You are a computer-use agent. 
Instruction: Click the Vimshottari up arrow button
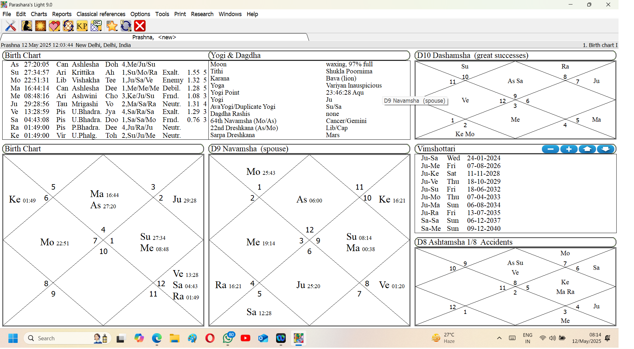pos(587,149)
